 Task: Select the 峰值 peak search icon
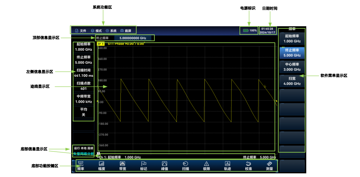164,166
